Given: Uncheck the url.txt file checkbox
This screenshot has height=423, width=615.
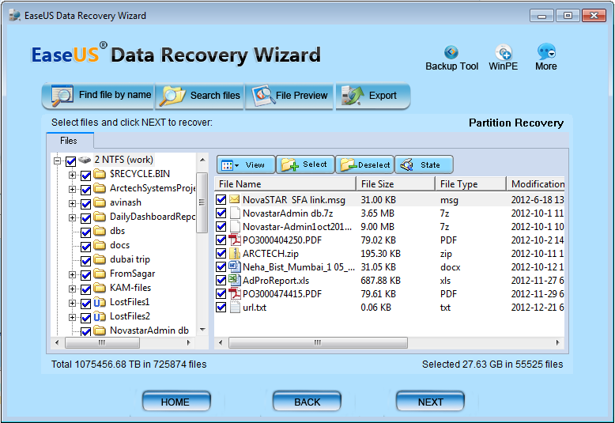Looking at the screenshot, I should coord(221,307).
